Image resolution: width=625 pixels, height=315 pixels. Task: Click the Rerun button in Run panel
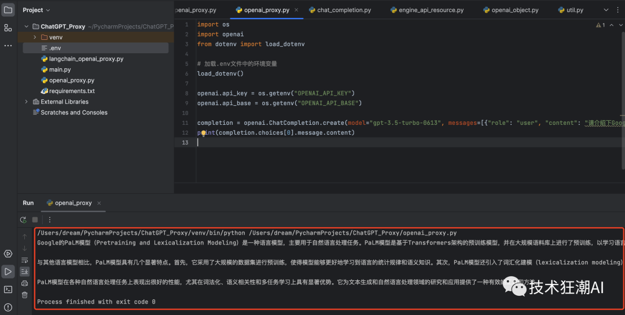[x=23, y=220]
